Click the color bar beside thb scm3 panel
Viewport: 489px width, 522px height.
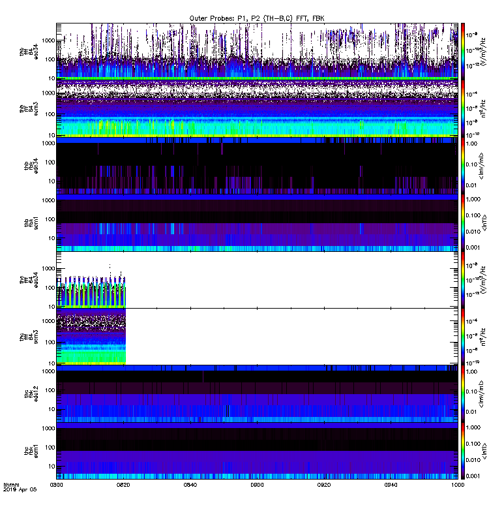tap(463, 108)
